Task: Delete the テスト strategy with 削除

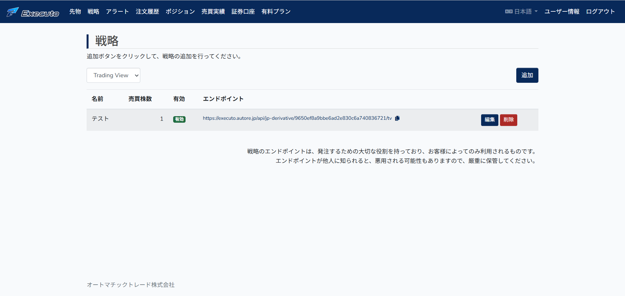Action: pyautogui.click(x=508, y=120)
